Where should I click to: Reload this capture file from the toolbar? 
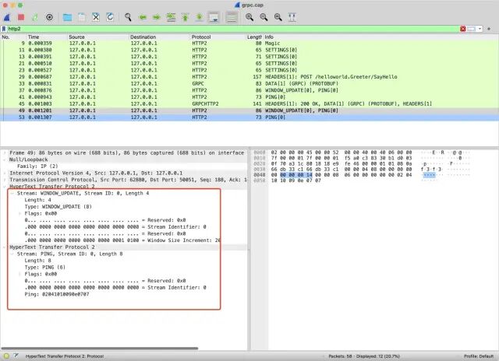110,17
